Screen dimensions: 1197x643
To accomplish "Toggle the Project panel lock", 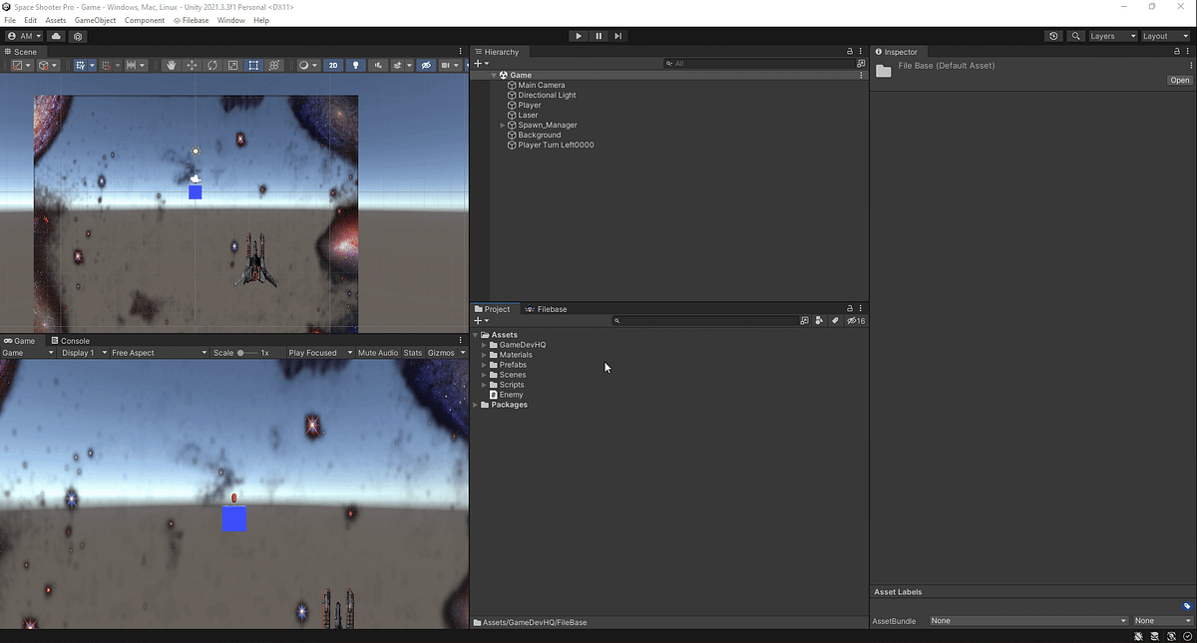I will (850, 309).
